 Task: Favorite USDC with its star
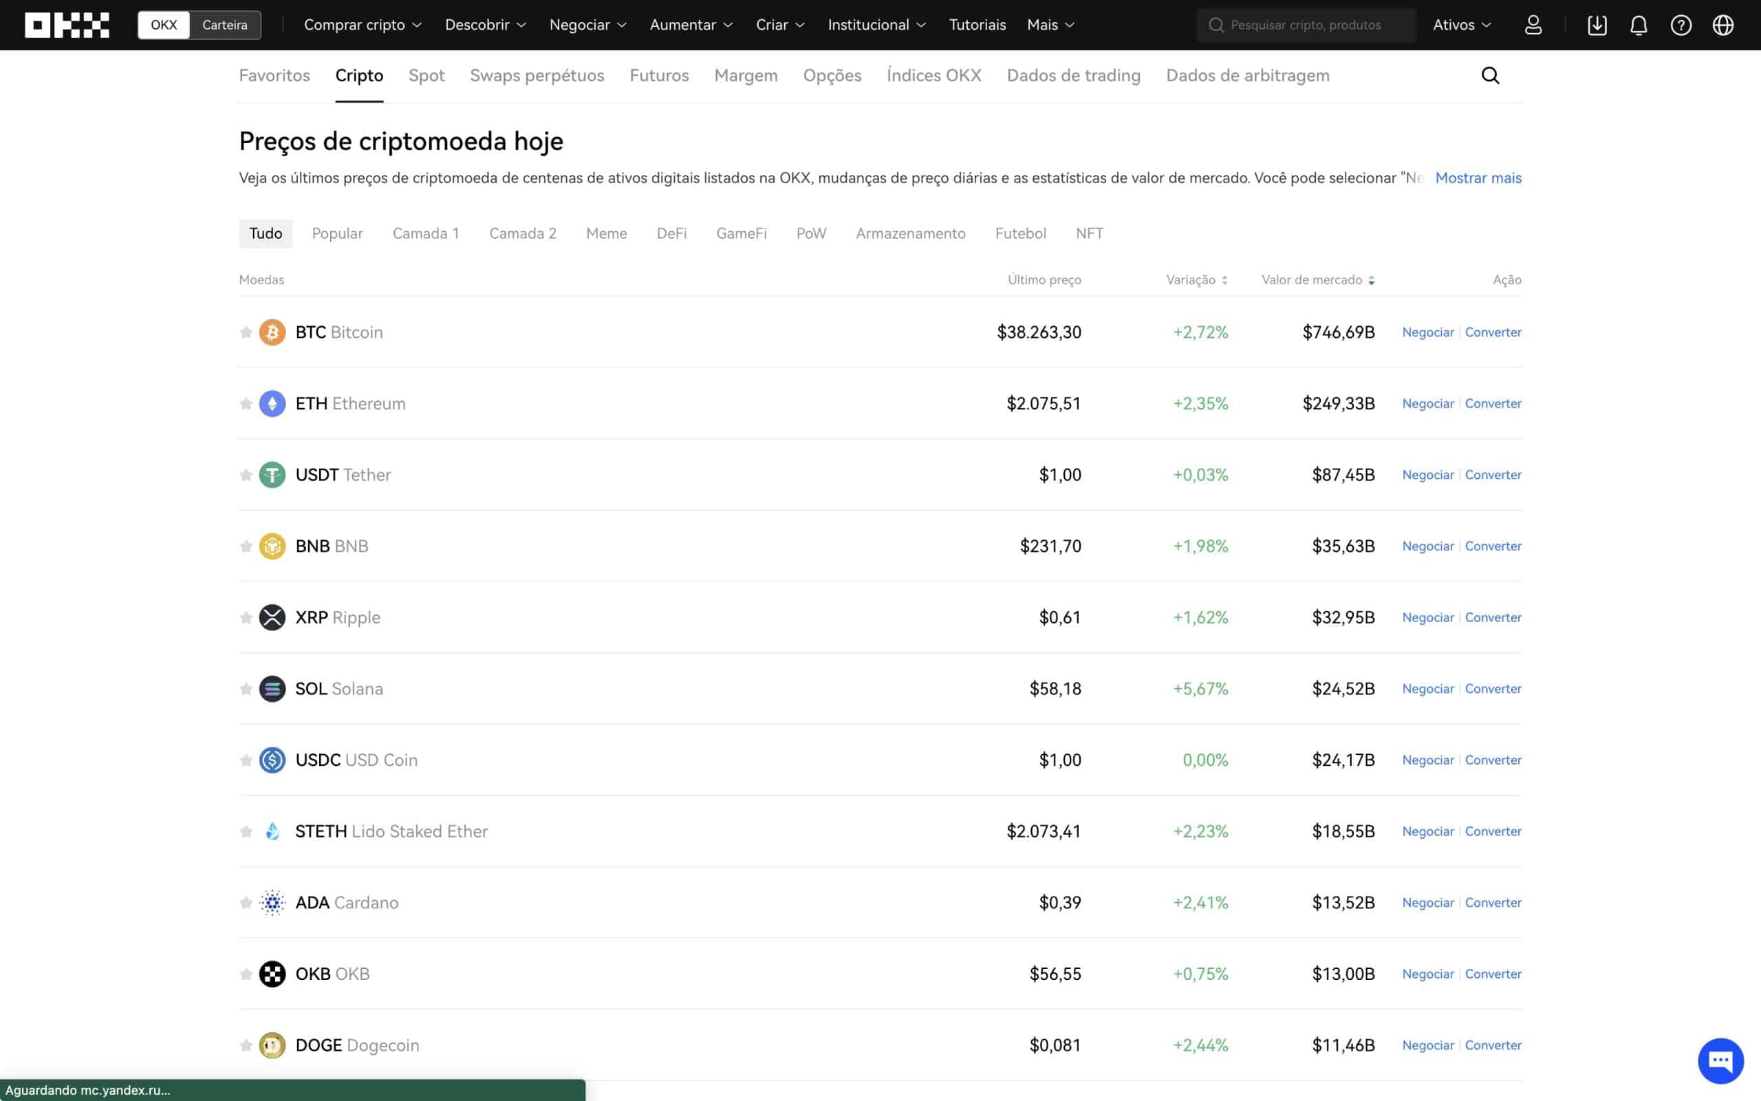click(x=246, y=760)
